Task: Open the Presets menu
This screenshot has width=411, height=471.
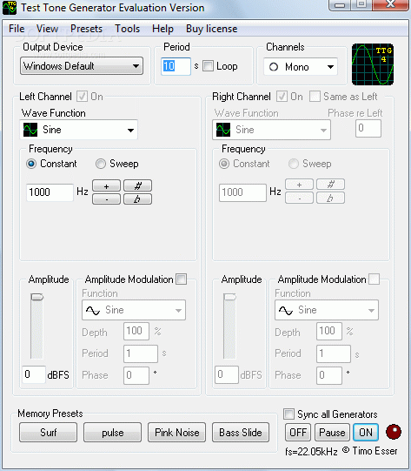Action: [86, 29]
